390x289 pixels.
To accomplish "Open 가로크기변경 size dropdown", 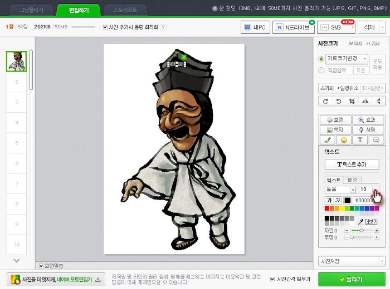I will 347,59.
